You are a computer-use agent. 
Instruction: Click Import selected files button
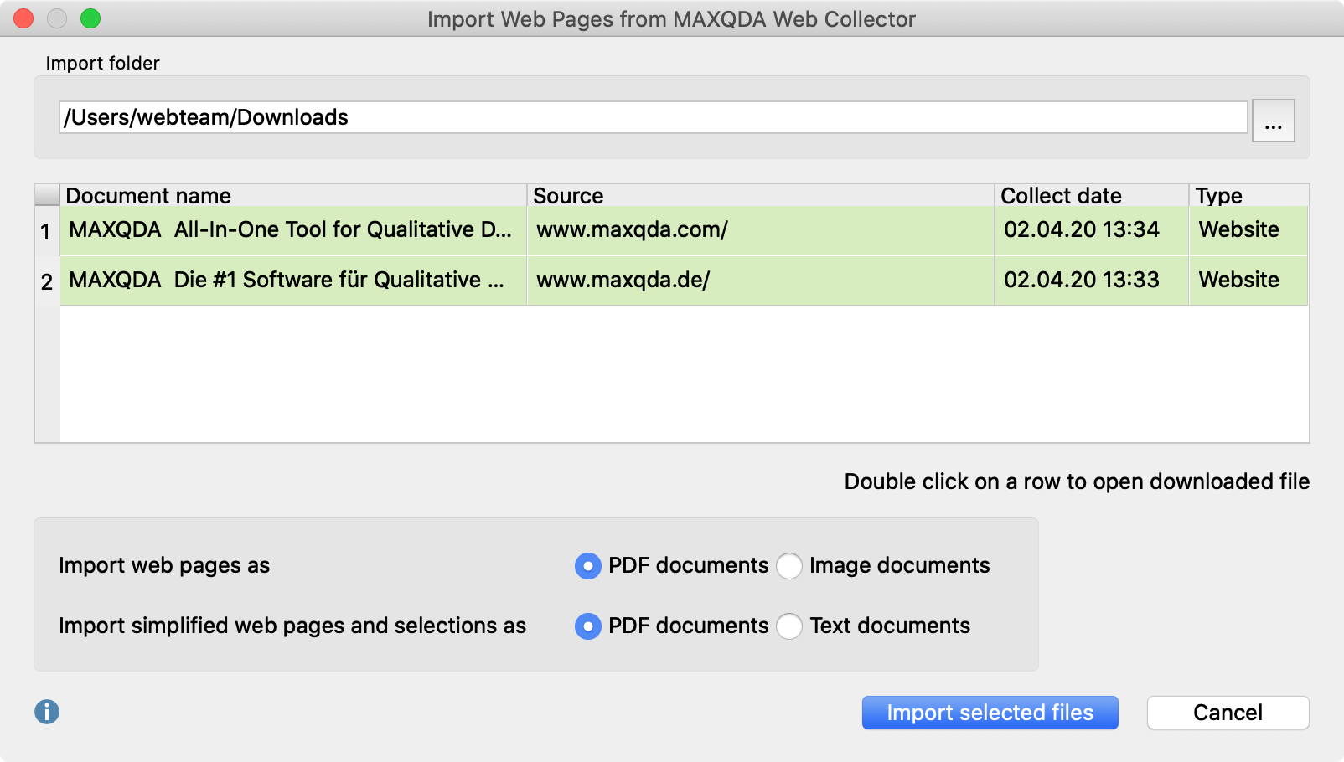coord(990,713)
